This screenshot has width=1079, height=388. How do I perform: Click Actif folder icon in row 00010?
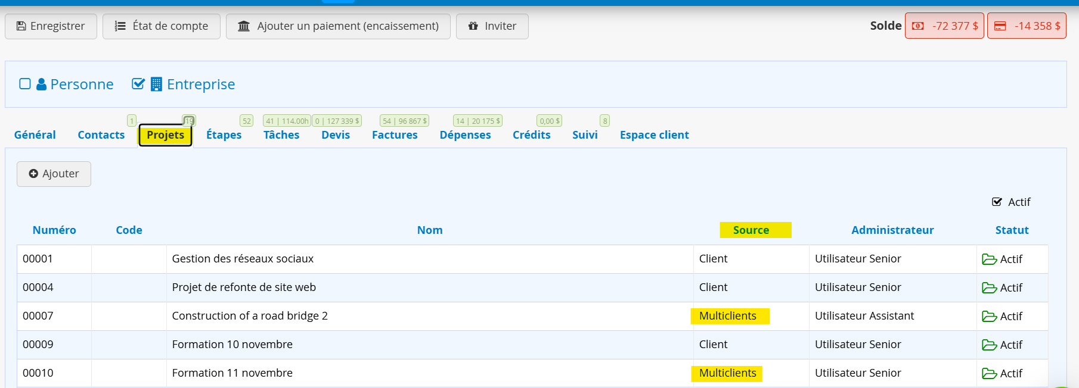(x=990, y=374)
